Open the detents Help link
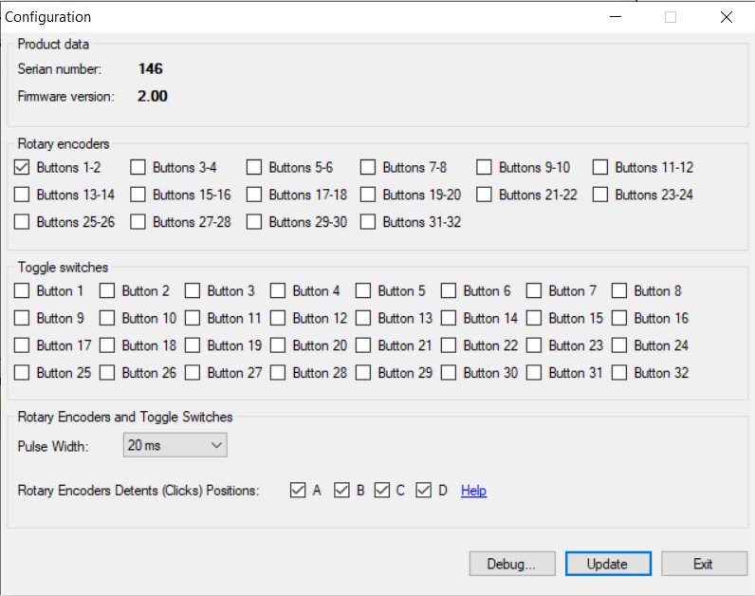Viewport: 755px width, 596px height. pyautogui.click(x=473, y=491)
